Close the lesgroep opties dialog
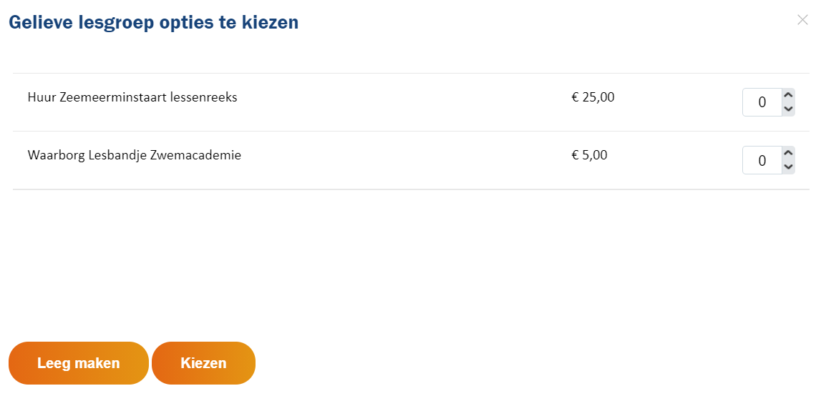821x406 pixels. tap(802, 21)
